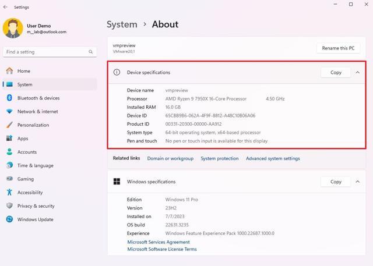
Task: Go to Gaming settings
Action: (x=50, y=179)
